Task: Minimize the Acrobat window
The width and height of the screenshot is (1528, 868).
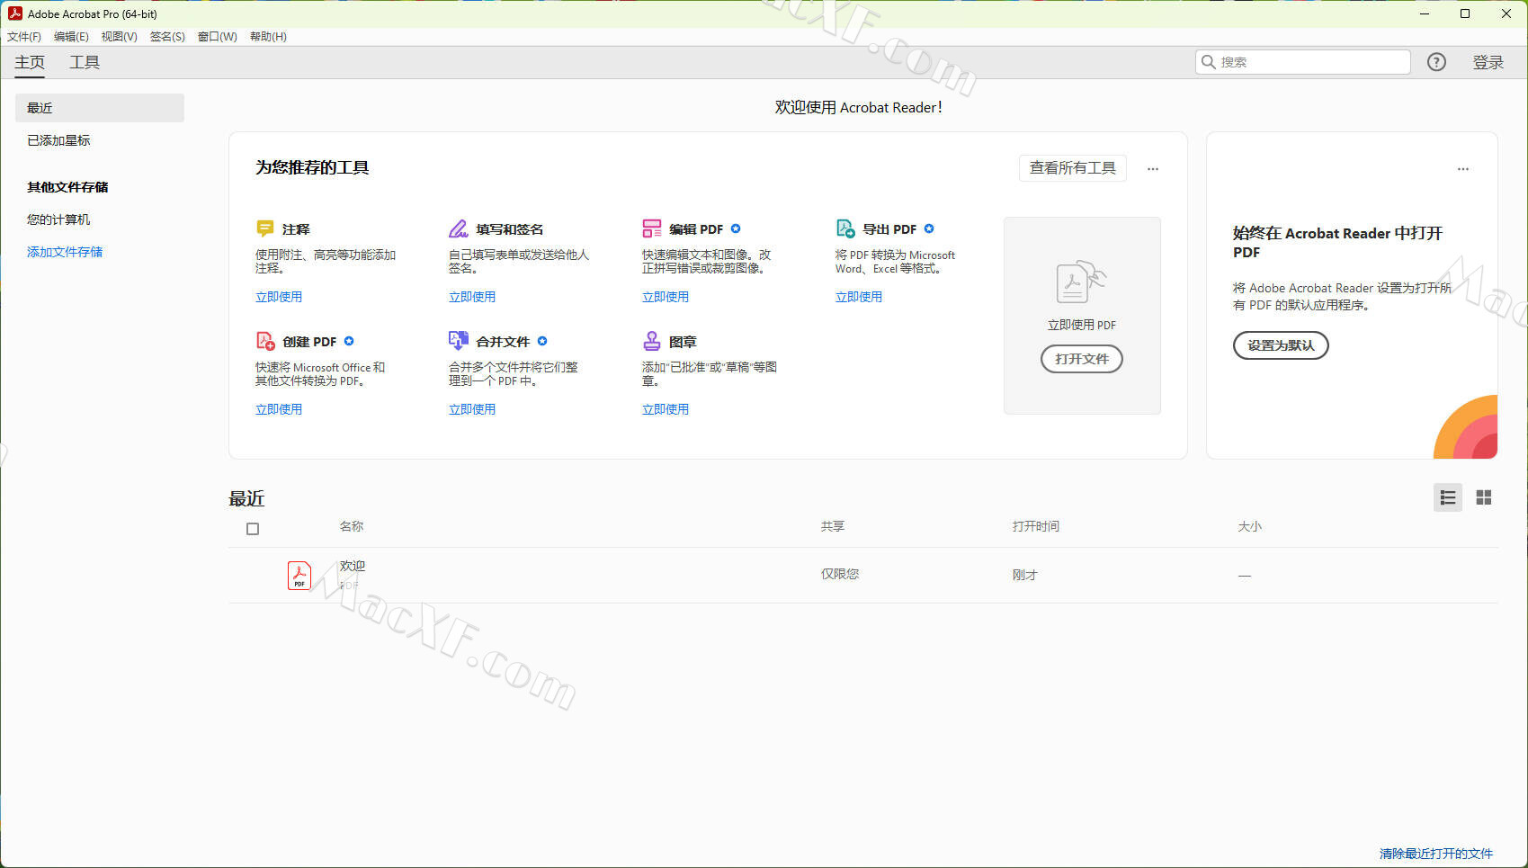Action: tap(1425, 13)
